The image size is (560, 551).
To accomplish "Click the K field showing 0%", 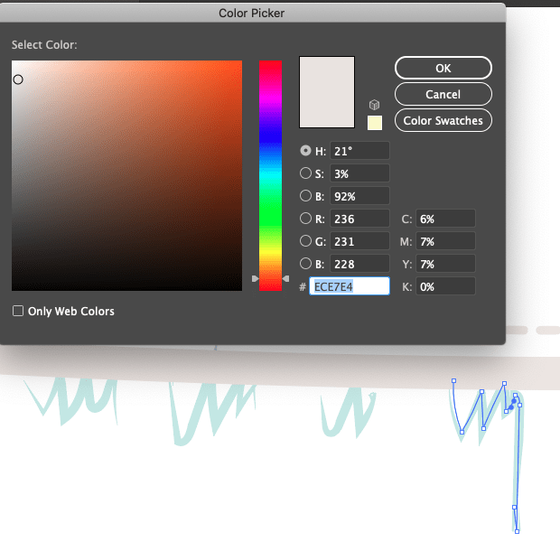I will point(445,286).
